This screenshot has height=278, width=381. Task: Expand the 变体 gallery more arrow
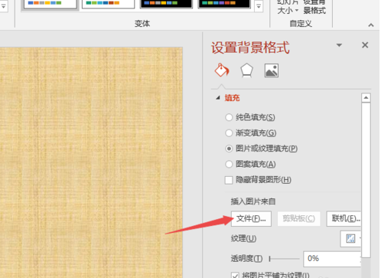(259, 7)
